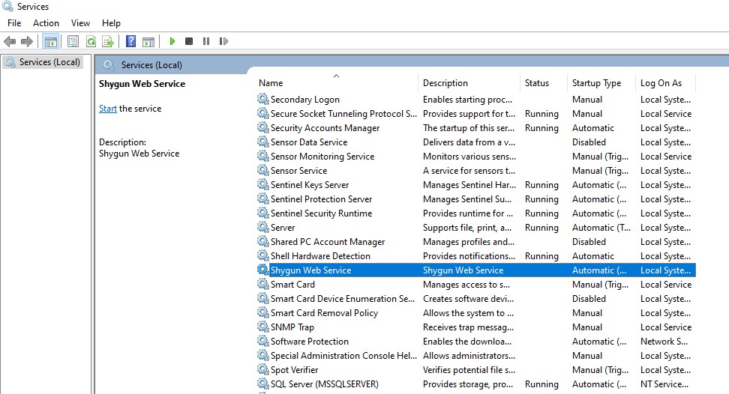Open the View menu

coord(80,23)
